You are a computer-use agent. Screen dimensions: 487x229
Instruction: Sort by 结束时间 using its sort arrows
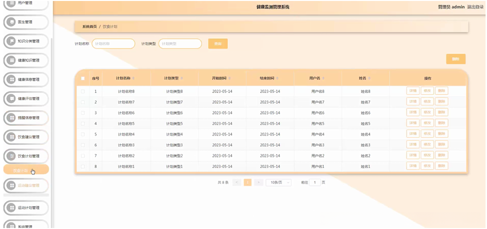click(x=277, y=78)
